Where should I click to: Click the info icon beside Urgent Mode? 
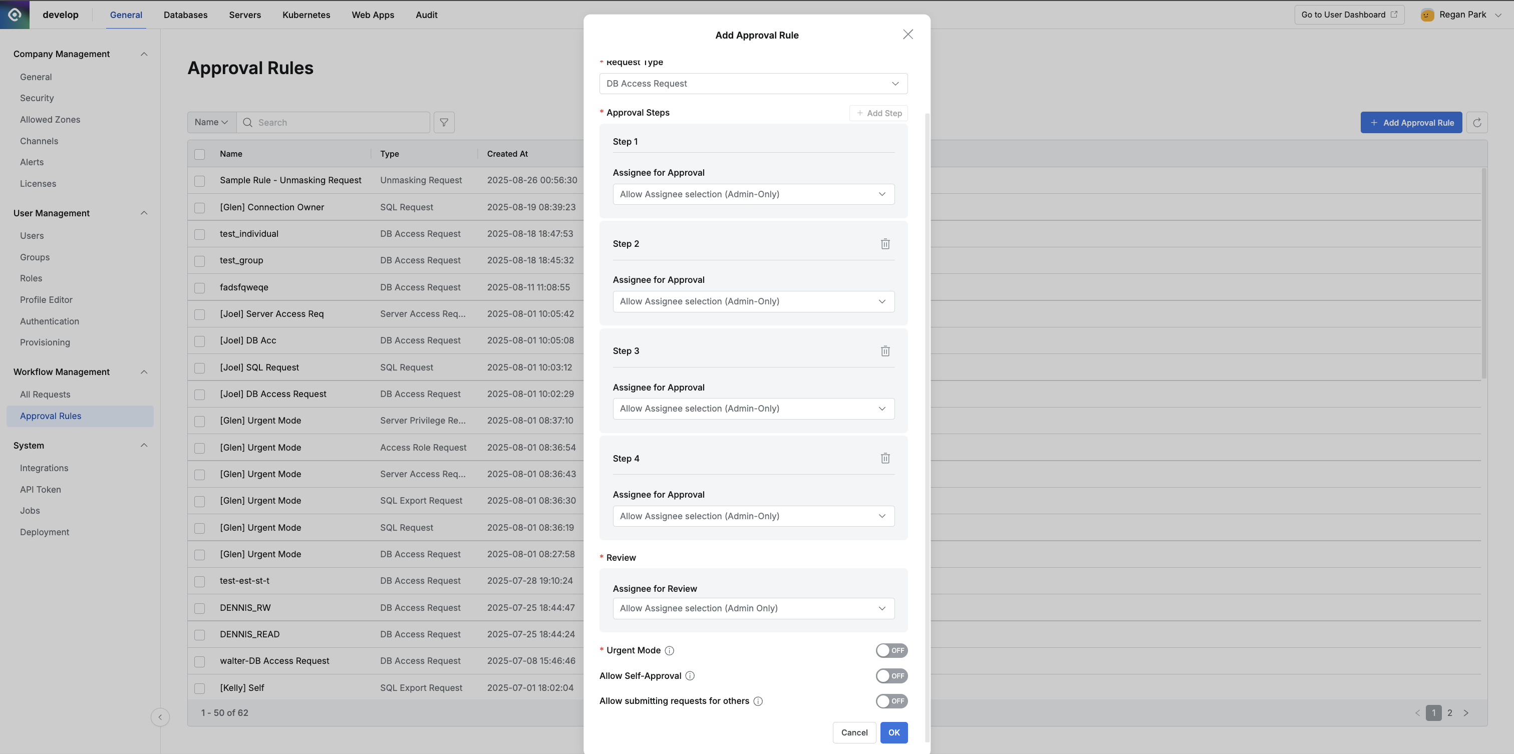tap(670, 650)
